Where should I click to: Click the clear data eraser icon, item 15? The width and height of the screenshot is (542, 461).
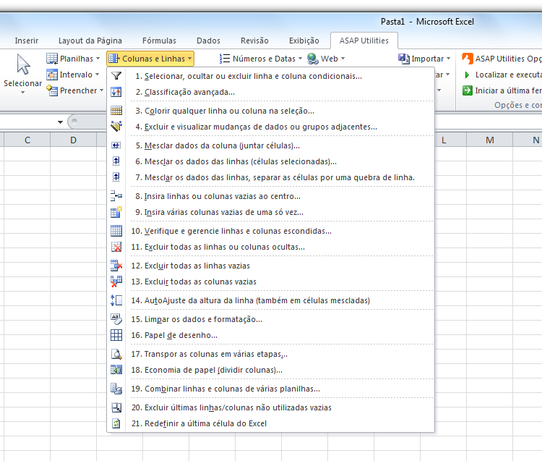tap(116, 318)
